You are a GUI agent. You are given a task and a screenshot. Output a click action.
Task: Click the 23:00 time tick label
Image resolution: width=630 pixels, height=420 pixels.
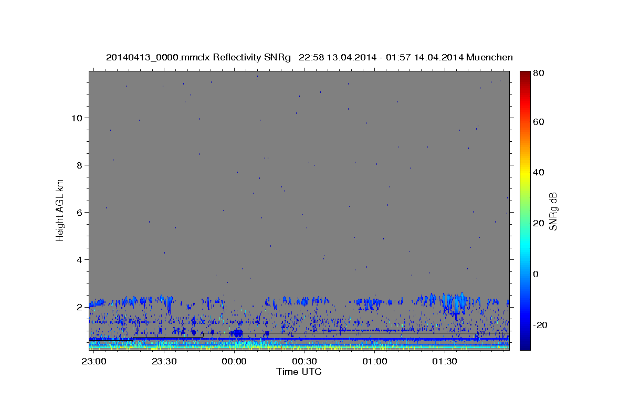point(94,362)
